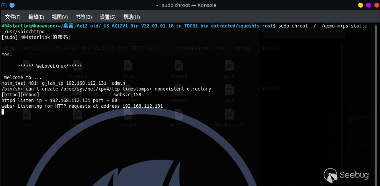Select the qos file in background file manager
This screenshot has width=380, height=186.
click(26, 118)
